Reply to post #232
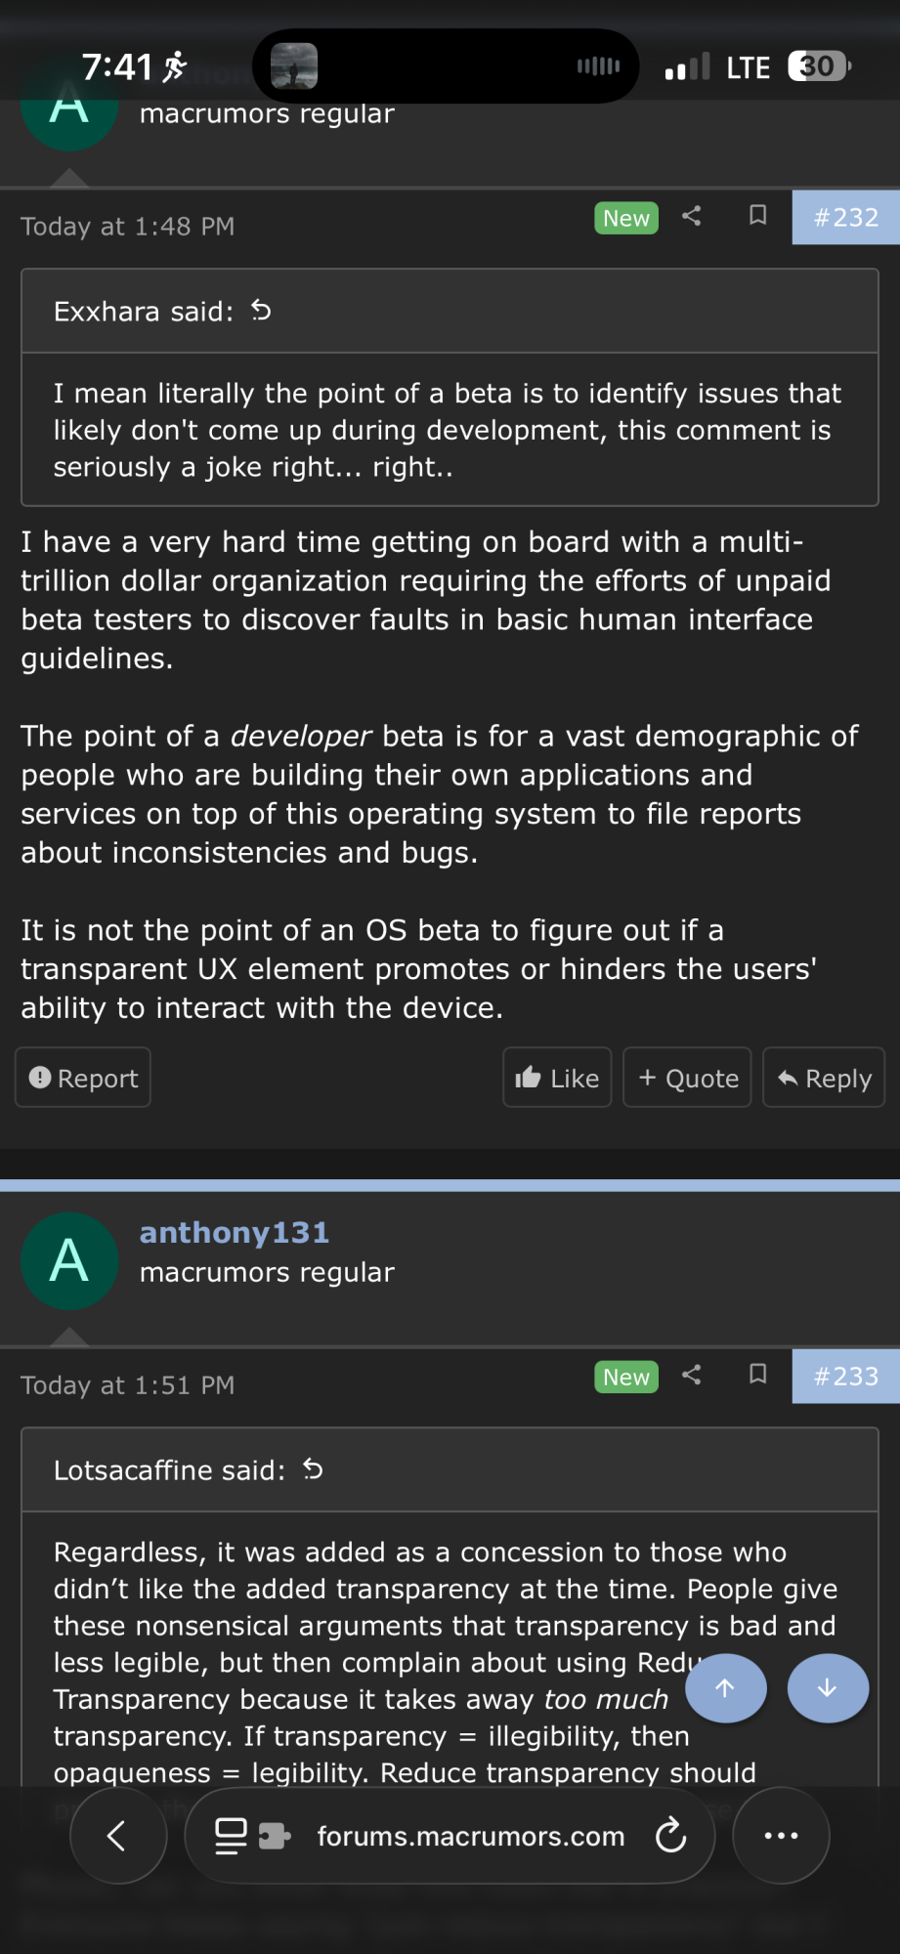This screenshot has height=1954, width=900. point(824,1078)
